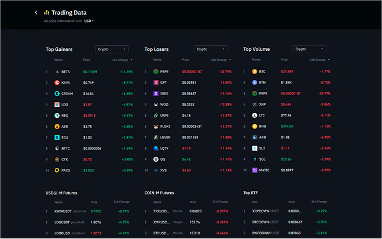Click the ARB coin icon
Screen dimensions: 382x239
click(255, 137)
